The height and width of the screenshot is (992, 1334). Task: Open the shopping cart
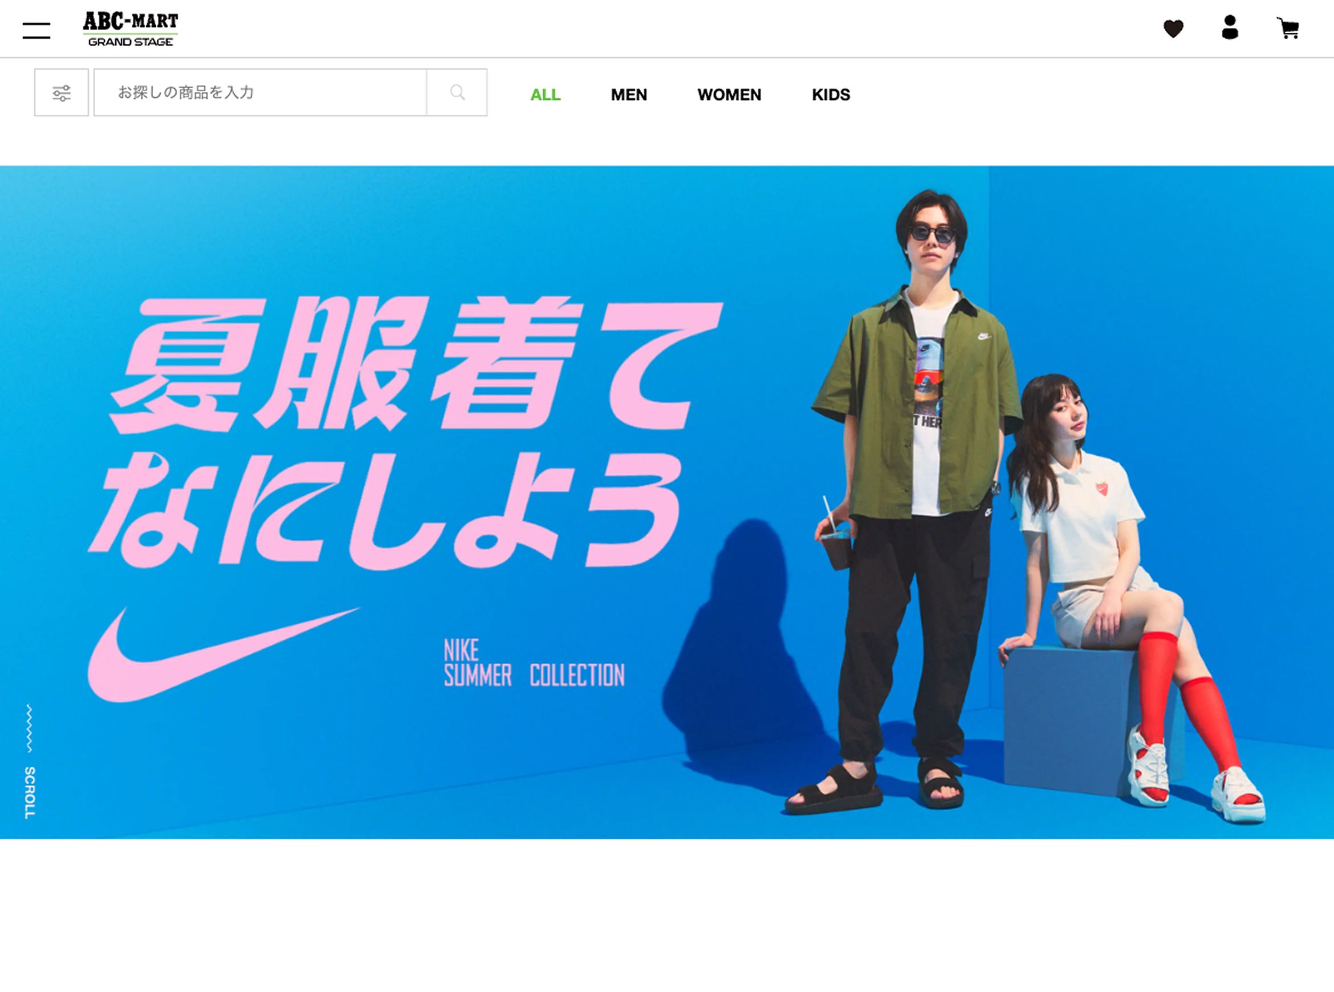point(1287,29)
